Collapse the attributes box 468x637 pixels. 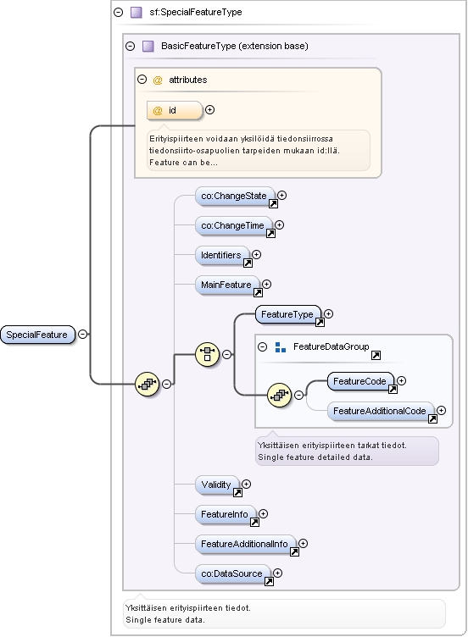142,80
